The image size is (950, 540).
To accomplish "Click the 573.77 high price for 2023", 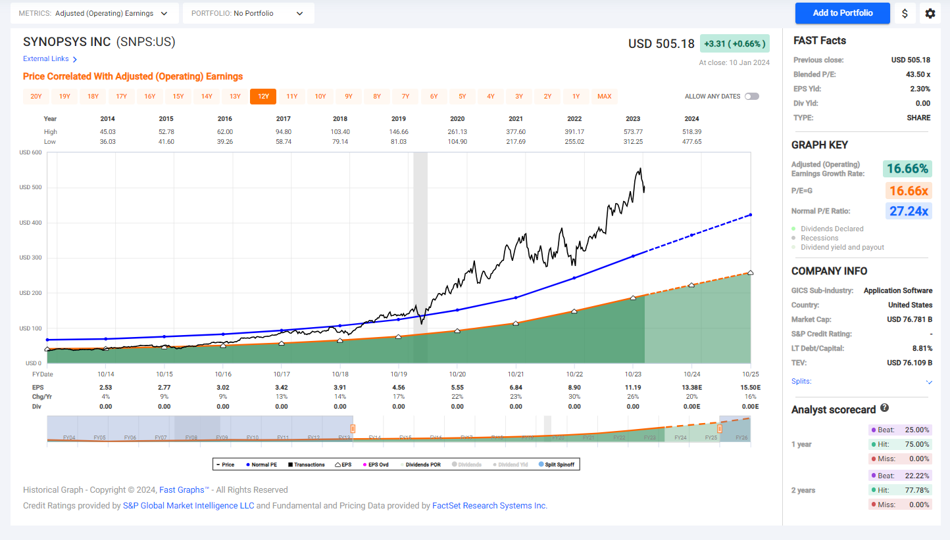I will click(633, 132).
